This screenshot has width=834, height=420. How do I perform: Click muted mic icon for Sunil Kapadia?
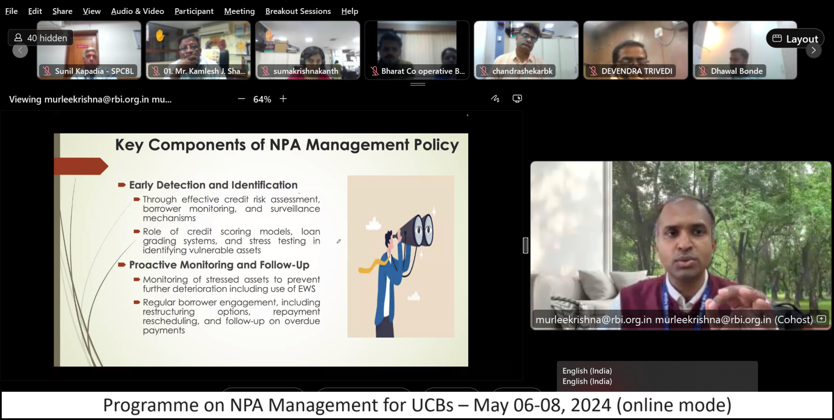click(x=47, y=71)
